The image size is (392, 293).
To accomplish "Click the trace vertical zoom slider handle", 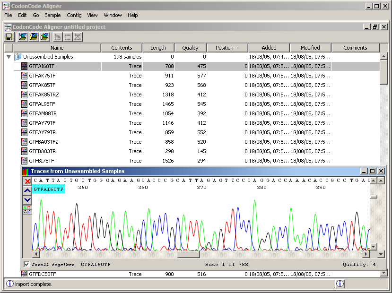I will coord(373,197).
